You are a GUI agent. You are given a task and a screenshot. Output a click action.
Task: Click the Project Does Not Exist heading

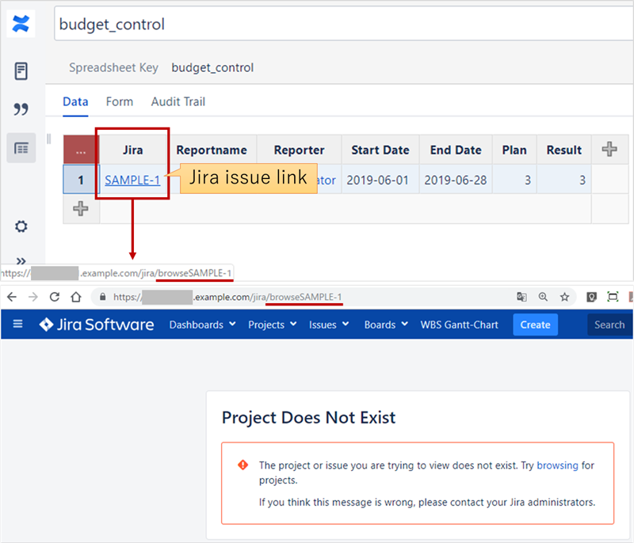(308, 417)
